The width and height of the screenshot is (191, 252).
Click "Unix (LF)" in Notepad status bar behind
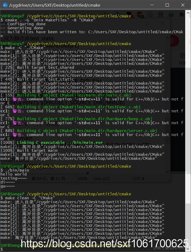tap(102, 179)
